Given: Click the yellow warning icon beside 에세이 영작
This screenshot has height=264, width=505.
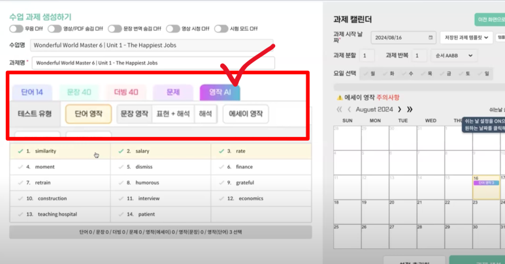Looking at the screenshot, I should tap(340, 98).
